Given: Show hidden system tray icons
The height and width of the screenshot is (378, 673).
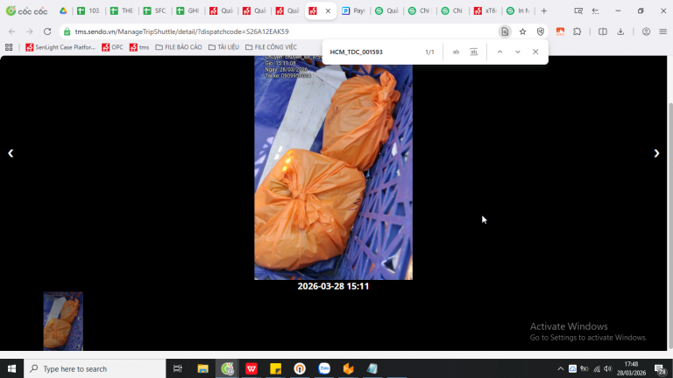Looking at the screenshot, I should pyautogui.click(x=561, y=368).
